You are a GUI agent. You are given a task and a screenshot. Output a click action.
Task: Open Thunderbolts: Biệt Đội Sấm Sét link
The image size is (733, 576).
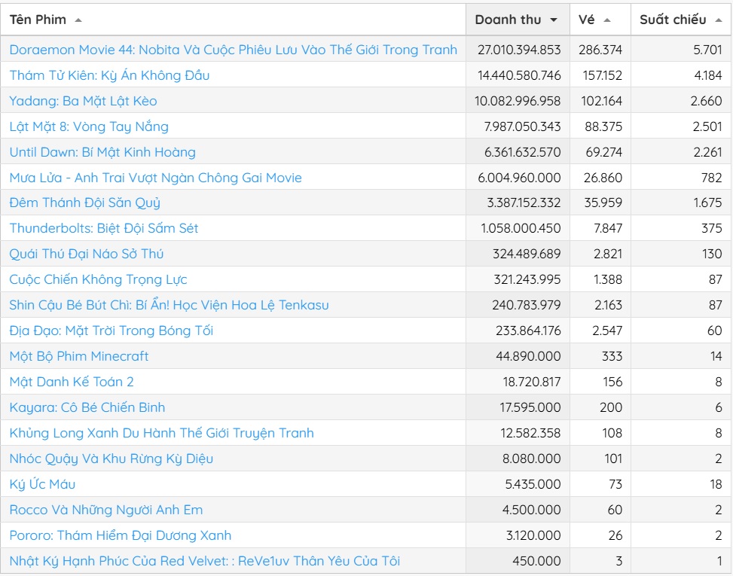[104, 228]
